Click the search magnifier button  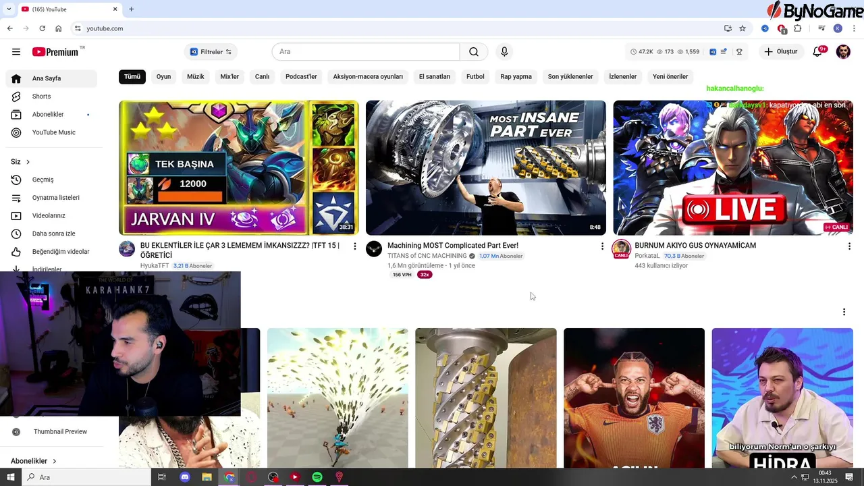tap(474, 52)
